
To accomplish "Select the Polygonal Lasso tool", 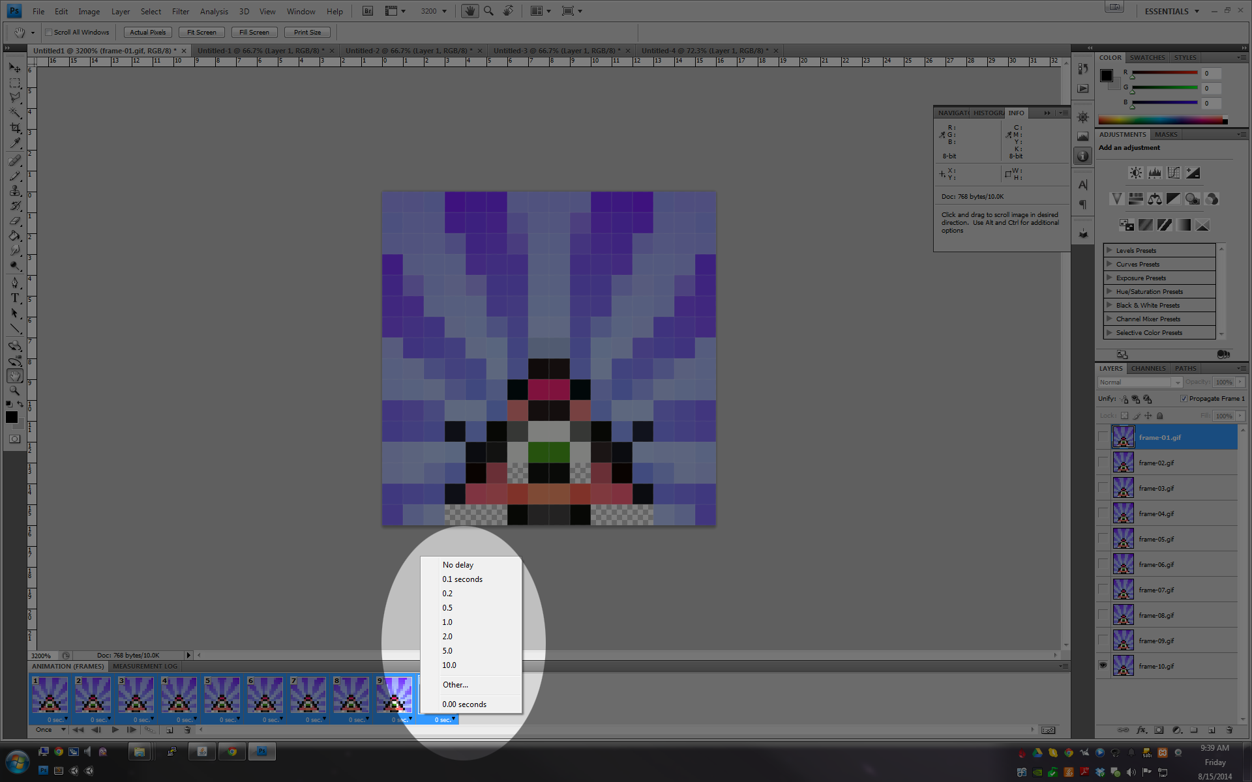I will coord(14,98).
